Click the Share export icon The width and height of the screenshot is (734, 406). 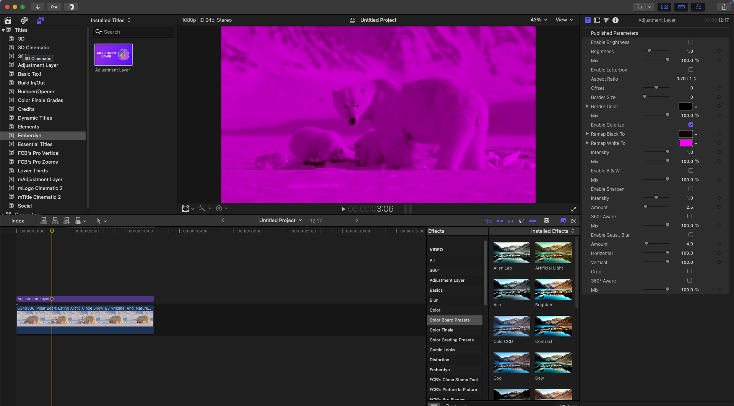[x=724, y=7]
